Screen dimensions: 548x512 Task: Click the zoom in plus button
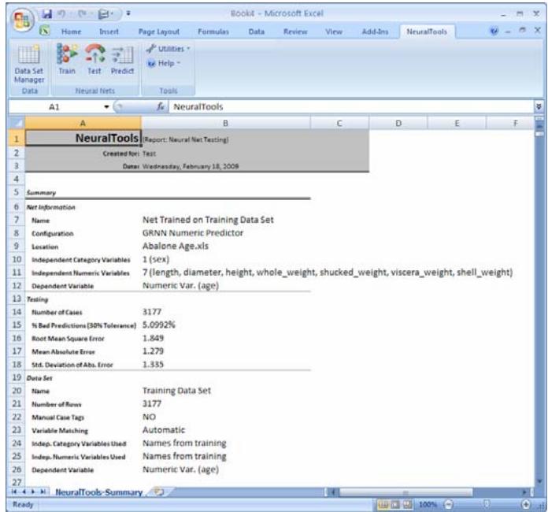coord(526,505)
